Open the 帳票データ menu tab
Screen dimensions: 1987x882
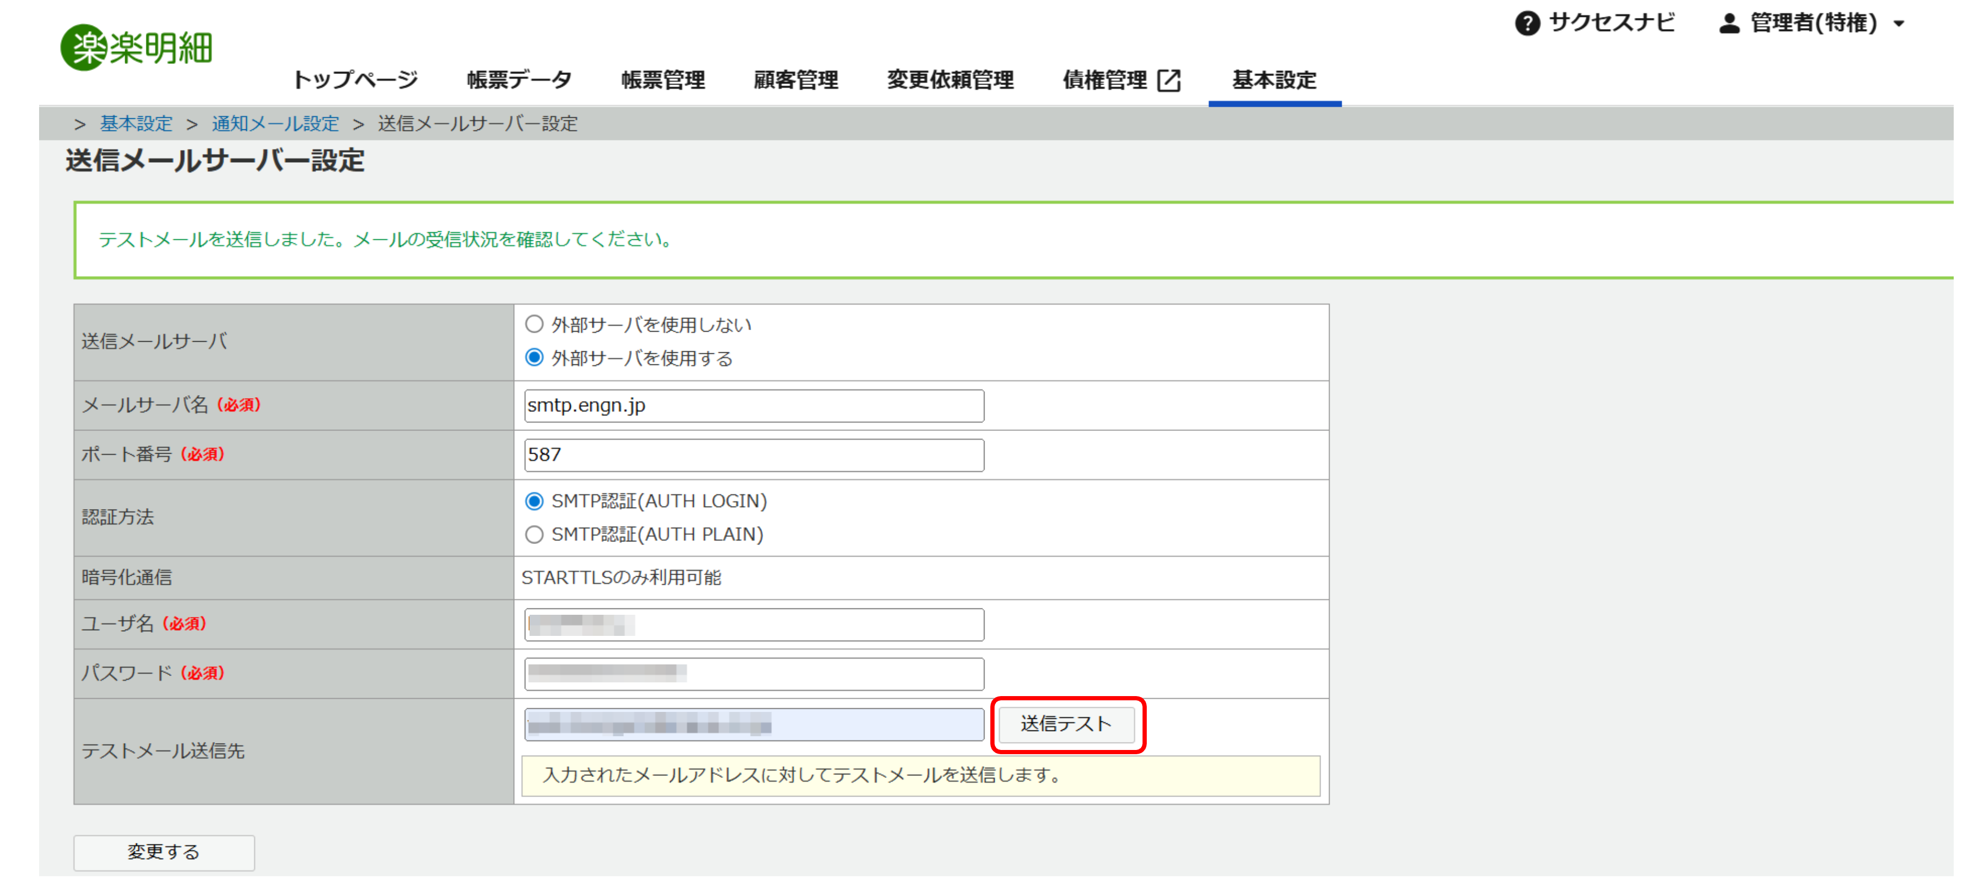519,80
